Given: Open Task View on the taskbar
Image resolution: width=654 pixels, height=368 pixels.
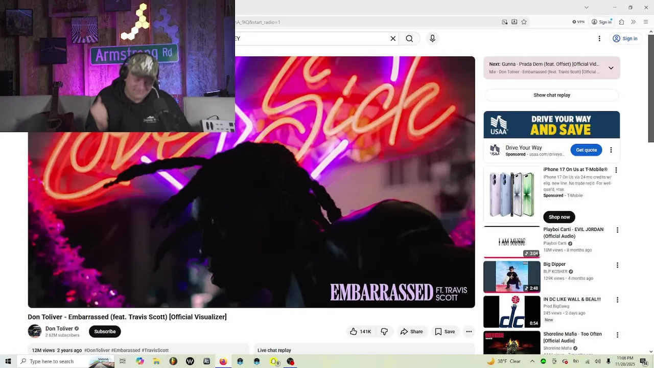Looking at the screenshot, I should (x=123, y=361).
